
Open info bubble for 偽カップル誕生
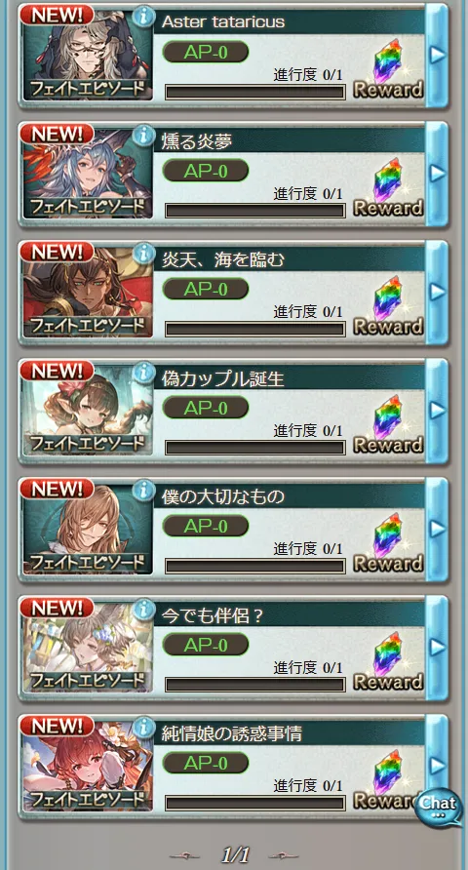[x=143, y=372]
